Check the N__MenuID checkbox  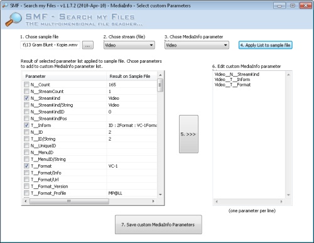[x=26, y=152]
